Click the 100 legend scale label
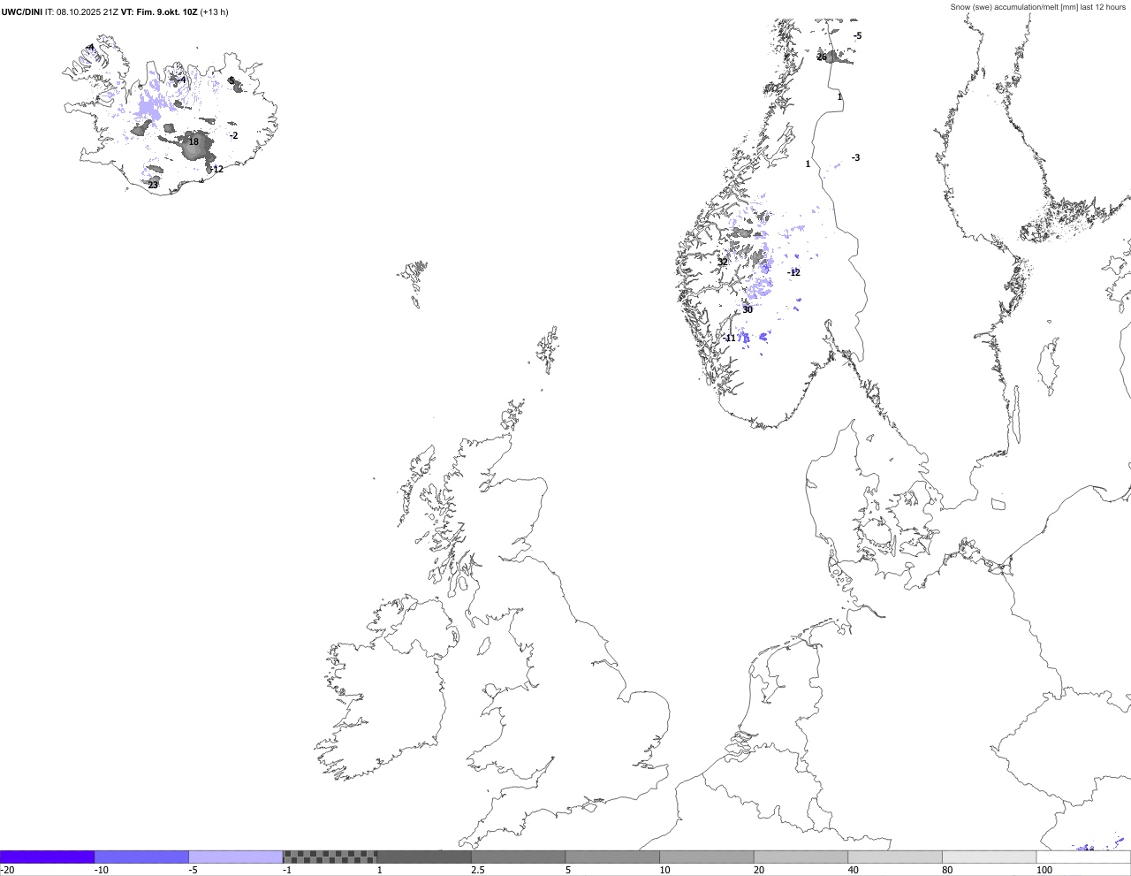Image resolution: width=1131 pixels, height=876 pixels. tap(1044, 870)
